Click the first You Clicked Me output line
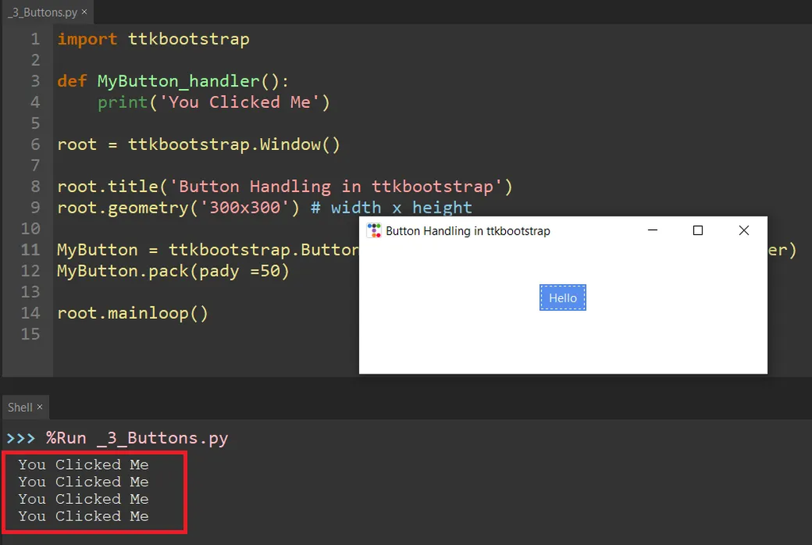This screenshot has width=812, height=545. pyautogui.click(x=82, y=464)
